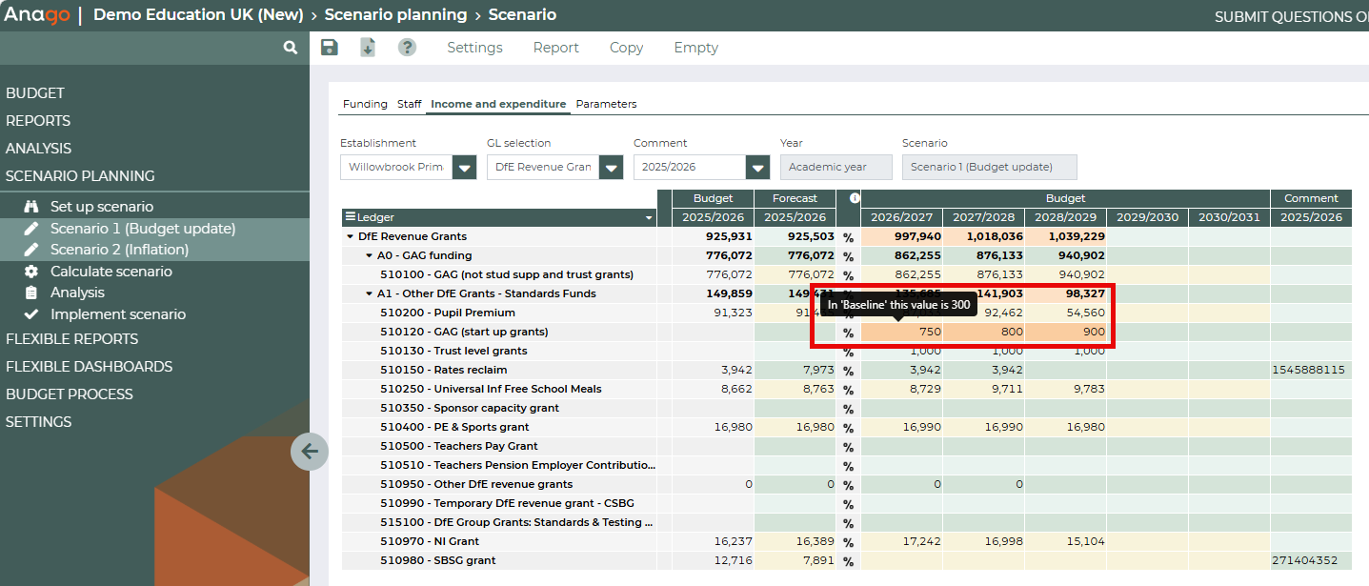Click the Settings toolbar button
Viewport: 1369px width, 586px height.
click(474, 48)
